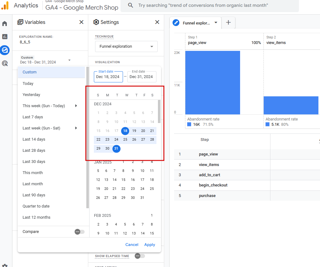This screenshot has width=320, height=267.
Task: Toggle the Compare switch
Action: click(79, 232)
